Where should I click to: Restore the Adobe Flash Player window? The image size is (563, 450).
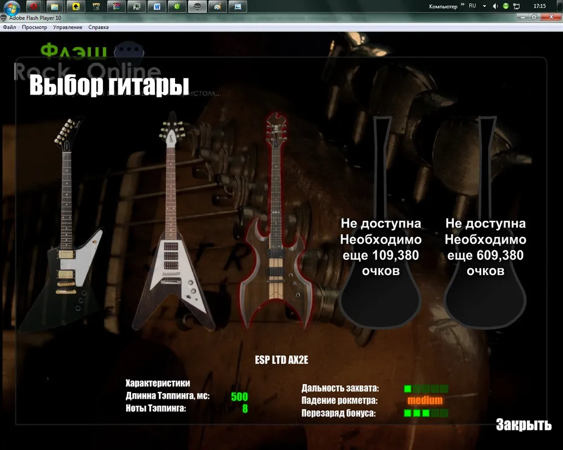(x=534, y=17)
